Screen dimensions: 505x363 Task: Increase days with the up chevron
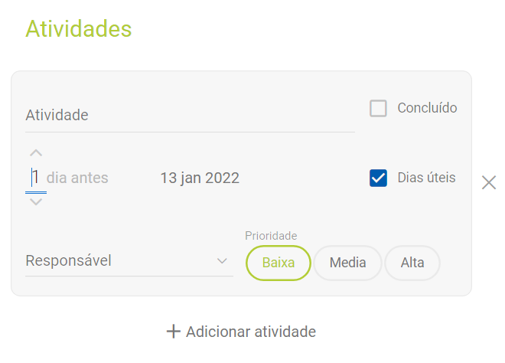36,153
